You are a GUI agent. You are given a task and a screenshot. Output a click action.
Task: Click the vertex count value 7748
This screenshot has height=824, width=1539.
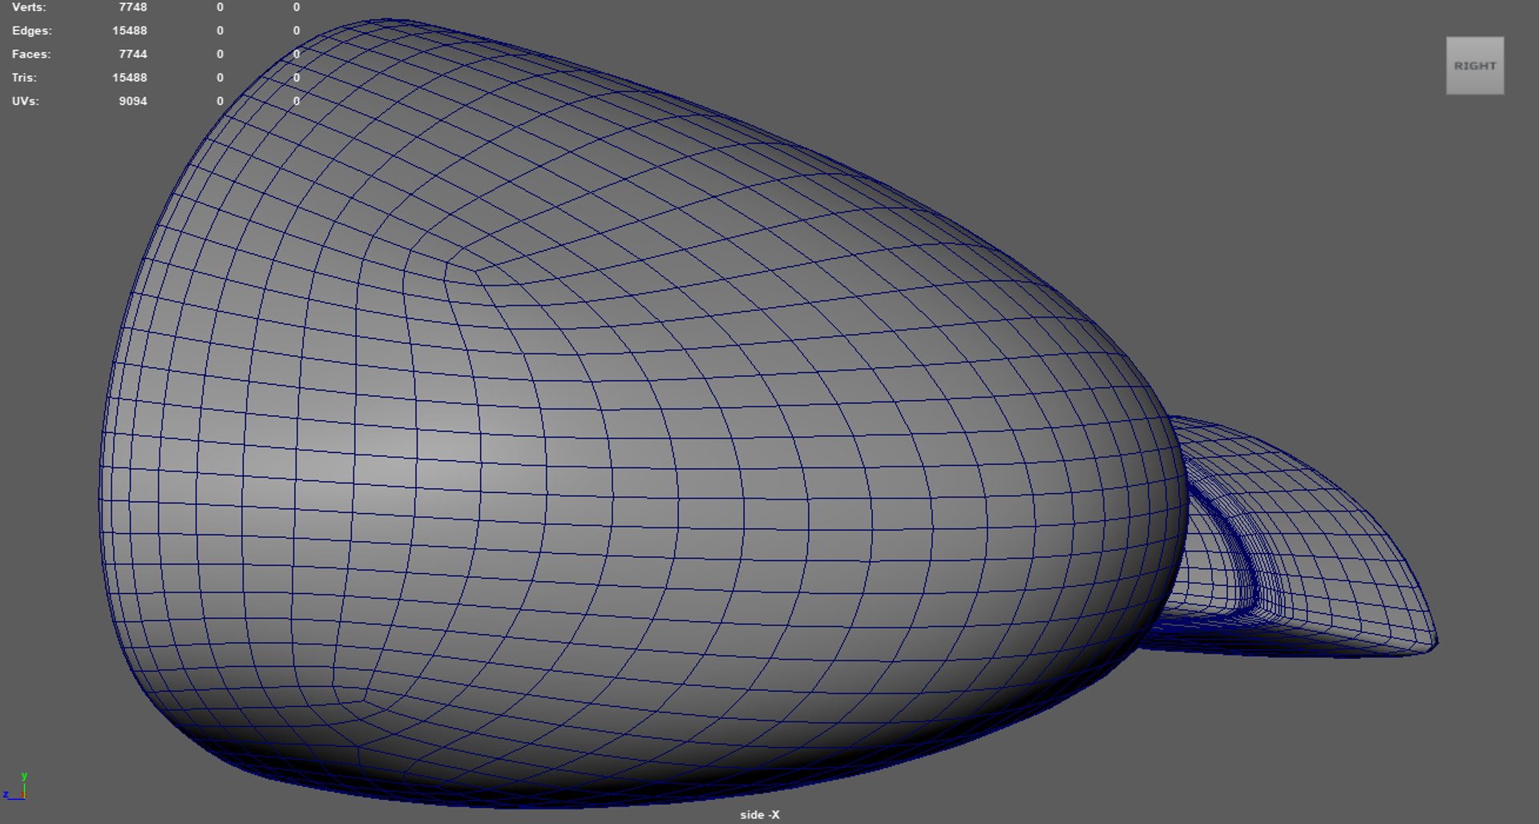click(x=133, y=7)
